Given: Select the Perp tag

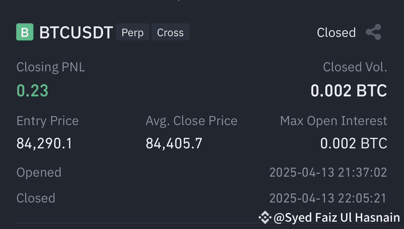Looking at the screenshot, I should [x=133, y=32].
